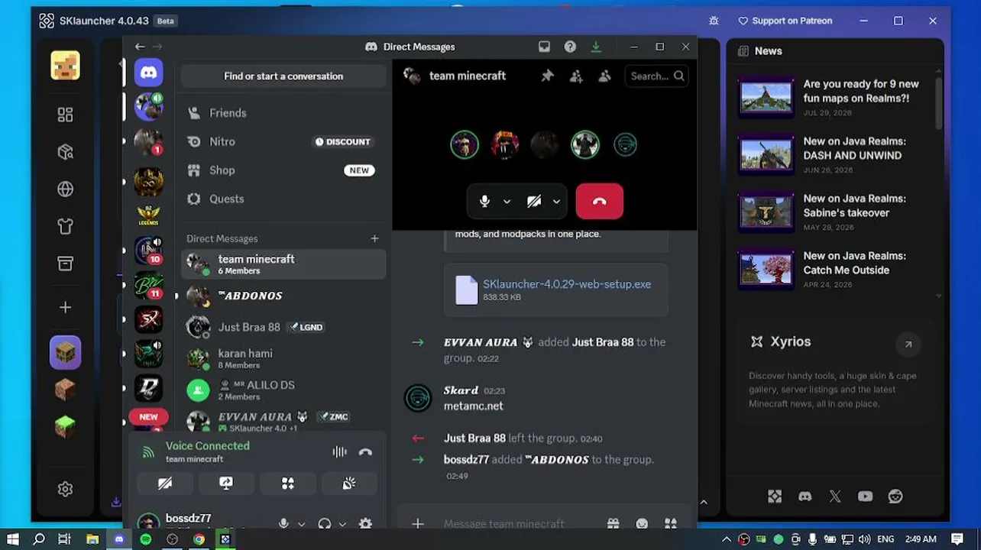
Task: Deafen with the headphones icon
Action: [325, 523]
